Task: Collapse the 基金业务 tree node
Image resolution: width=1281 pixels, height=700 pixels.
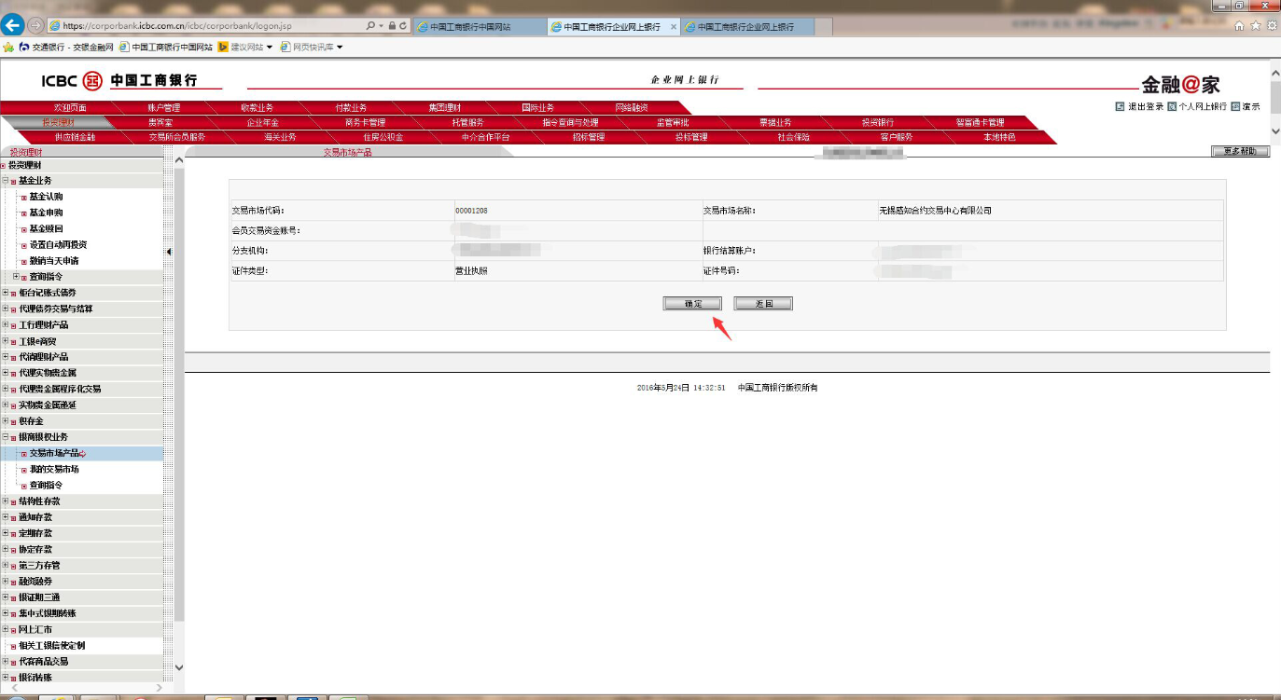Action: [5, 181]
